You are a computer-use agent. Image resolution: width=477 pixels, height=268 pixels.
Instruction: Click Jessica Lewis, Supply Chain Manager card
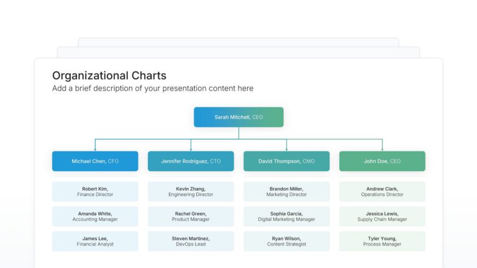pyautogui.click(x=382, y=217)
